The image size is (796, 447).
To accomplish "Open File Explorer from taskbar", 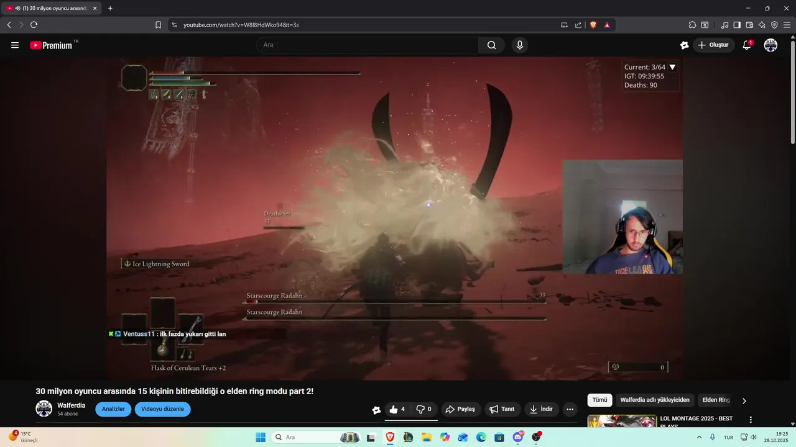I will pos(427,437).
